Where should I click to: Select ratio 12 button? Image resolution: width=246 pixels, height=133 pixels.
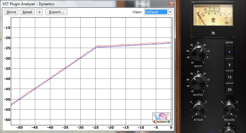pos(229,77)
